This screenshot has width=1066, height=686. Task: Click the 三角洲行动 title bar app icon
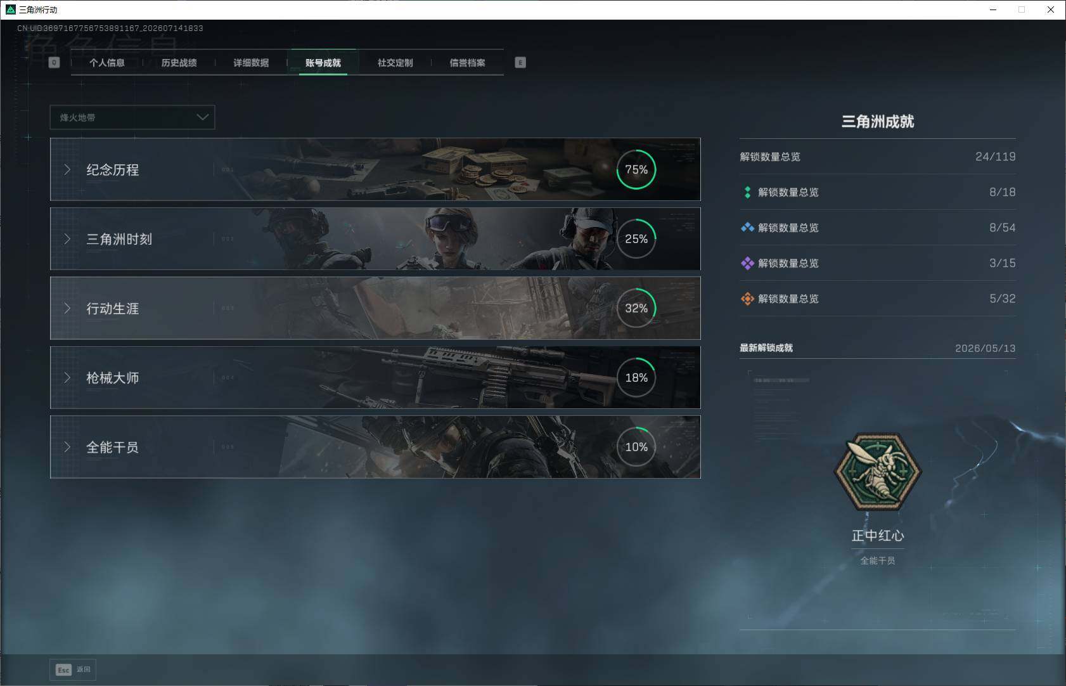(x=10, y=10)
